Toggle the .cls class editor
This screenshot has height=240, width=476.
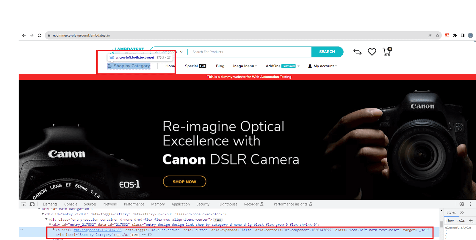pos(461,220)
